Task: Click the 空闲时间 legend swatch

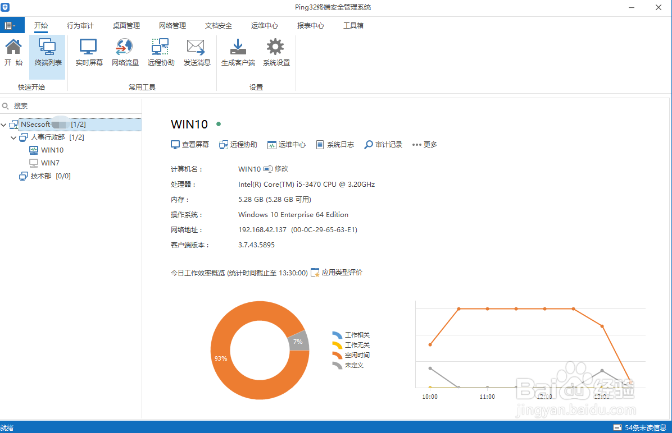Action: [337, 355]
